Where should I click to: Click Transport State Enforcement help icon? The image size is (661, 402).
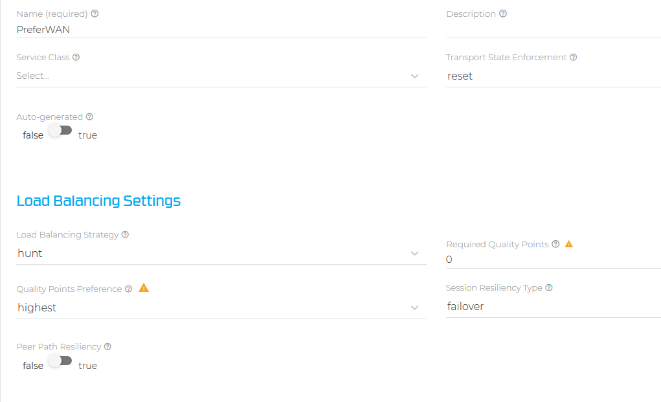(574, 57)
